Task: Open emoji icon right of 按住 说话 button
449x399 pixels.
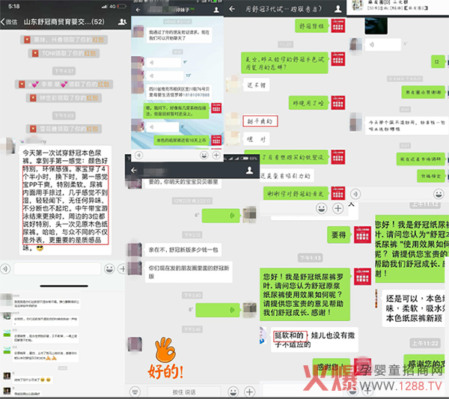Action: (233, 392)
